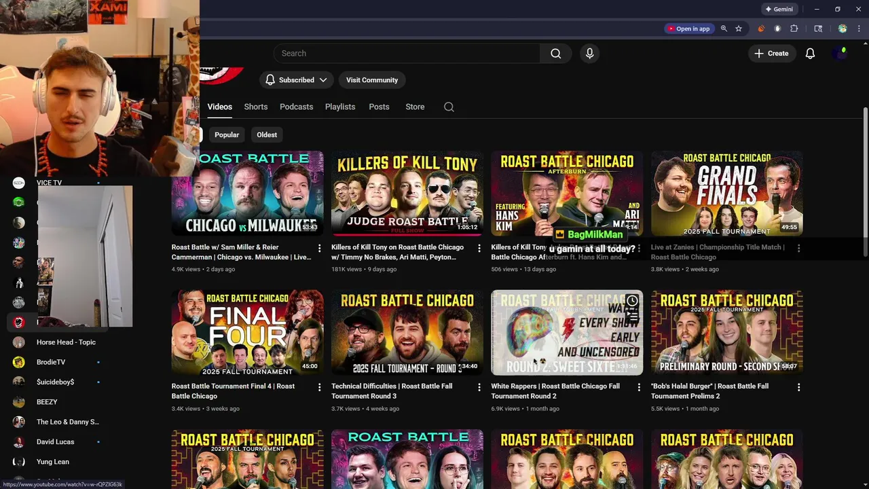Switch to the Playlists tab
The height and width of the screenshot is (489, 869).
[340, 107]
